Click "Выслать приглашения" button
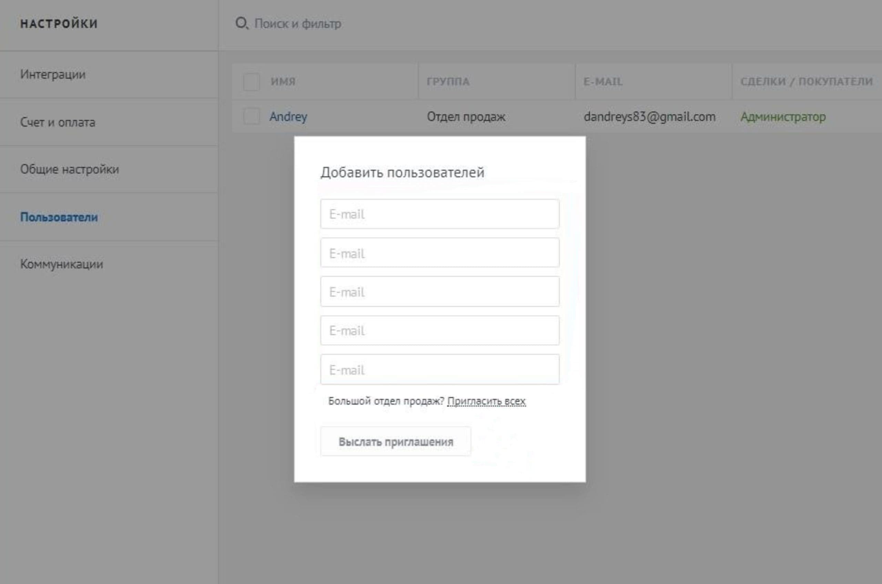Viewport: 882px width, 584px height. click(396, 441)
